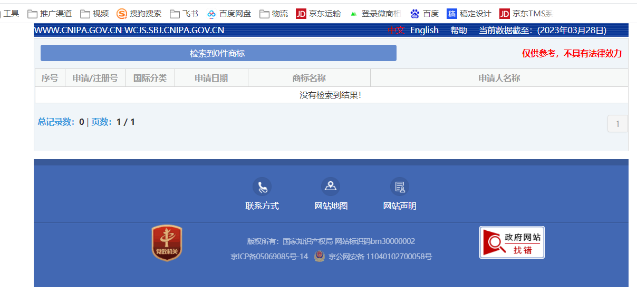Click the 京ICP备05069085号-14 link
This screenshot has height=294, width=637.
point(269,257)
